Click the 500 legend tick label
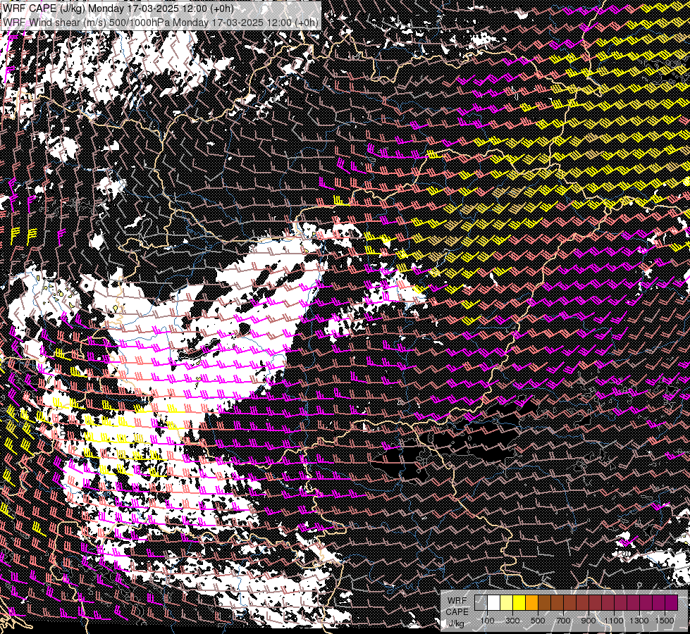690x634 pixels. 538,621
